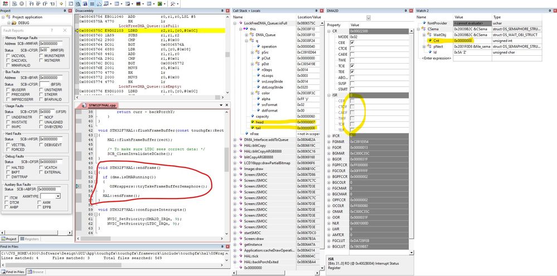Close the Fault Reports dialog
This screenshot has height=276, width=557.
click(65, 30)
